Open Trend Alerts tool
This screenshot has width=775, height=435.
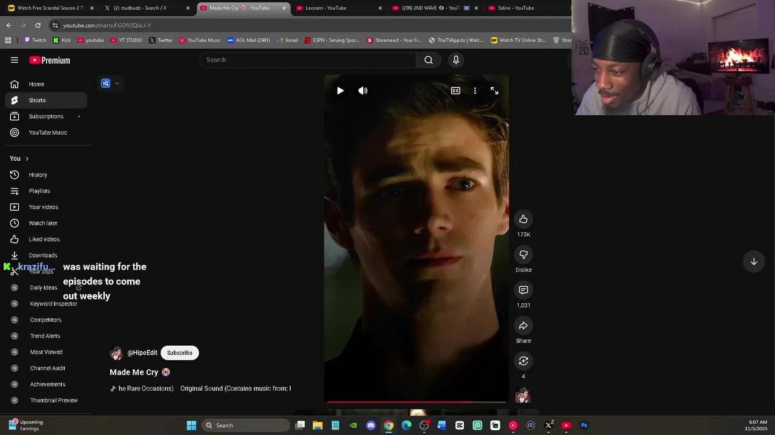tap(46, 336)
